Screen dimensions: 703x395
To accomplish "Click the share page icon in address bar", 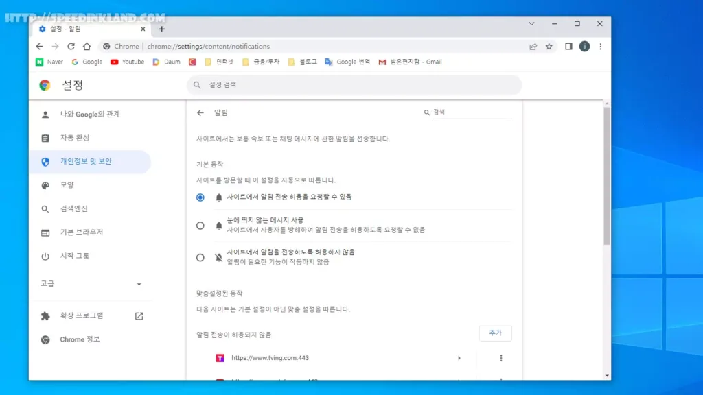I will click(x=533, y=47).
